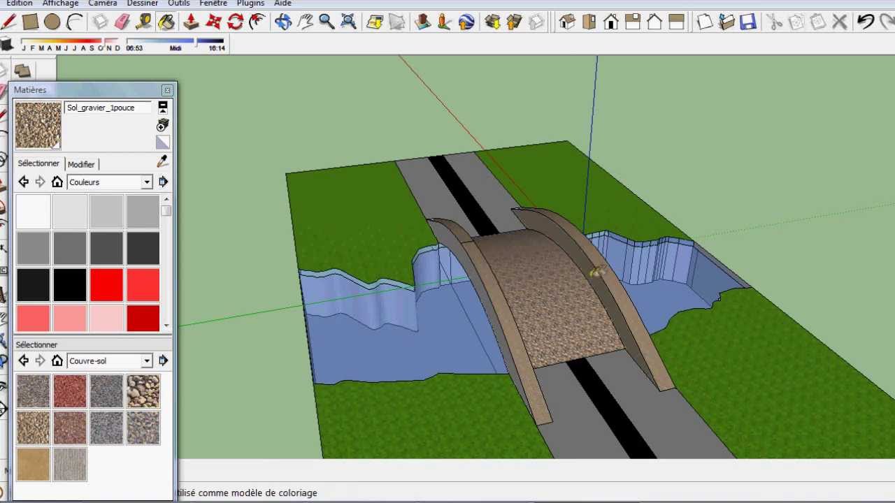Select the pink Eraser tool

122,22
